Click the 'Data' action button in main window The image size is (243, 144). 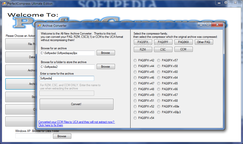point(20,57)
